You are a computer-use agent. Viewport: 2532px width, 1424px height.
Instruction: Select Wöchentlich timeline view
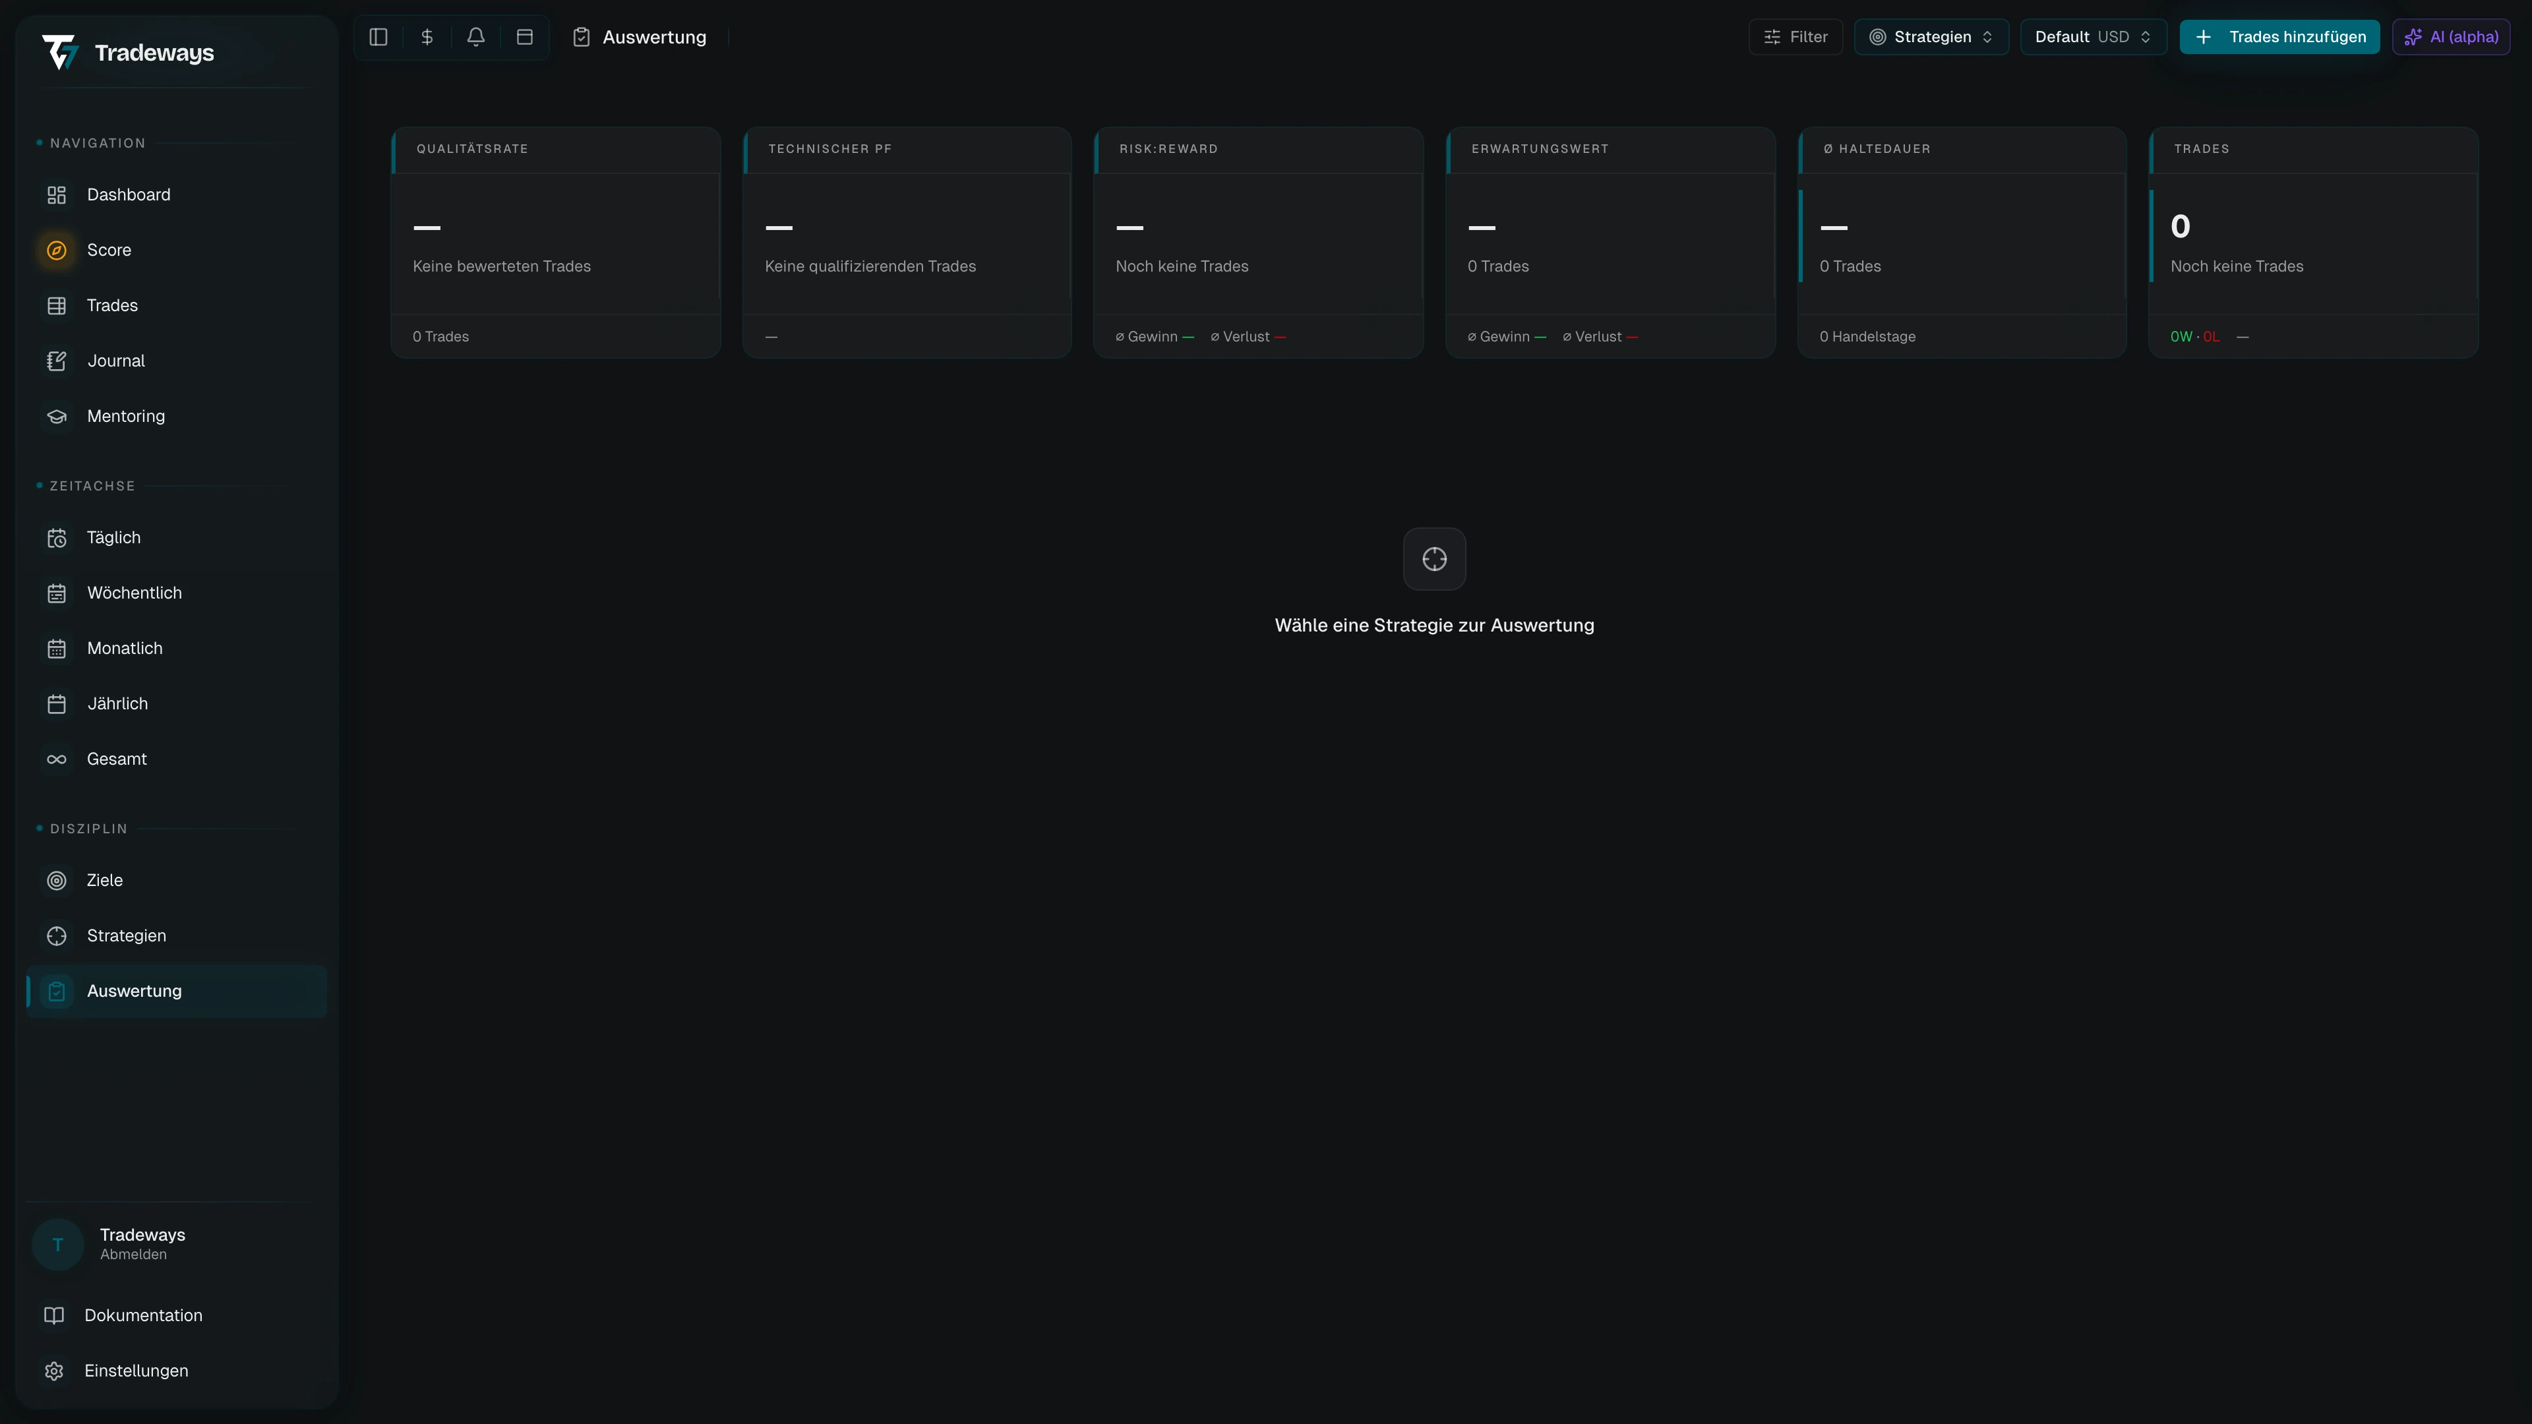point(177,593)
